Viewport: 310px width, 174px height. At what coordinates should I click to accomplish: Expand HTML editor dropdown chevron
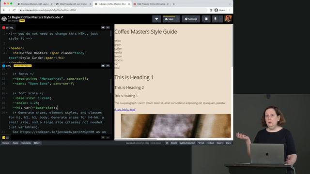(x=108, y=28)
